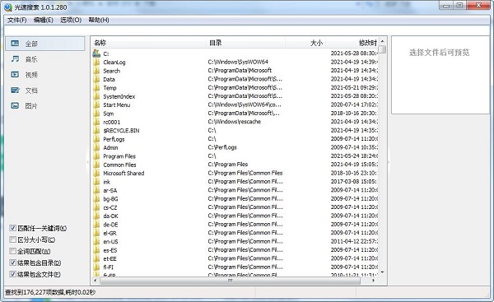494x302 pixels.
Task: Open the 帮助(H) menu
Action: 99,20
